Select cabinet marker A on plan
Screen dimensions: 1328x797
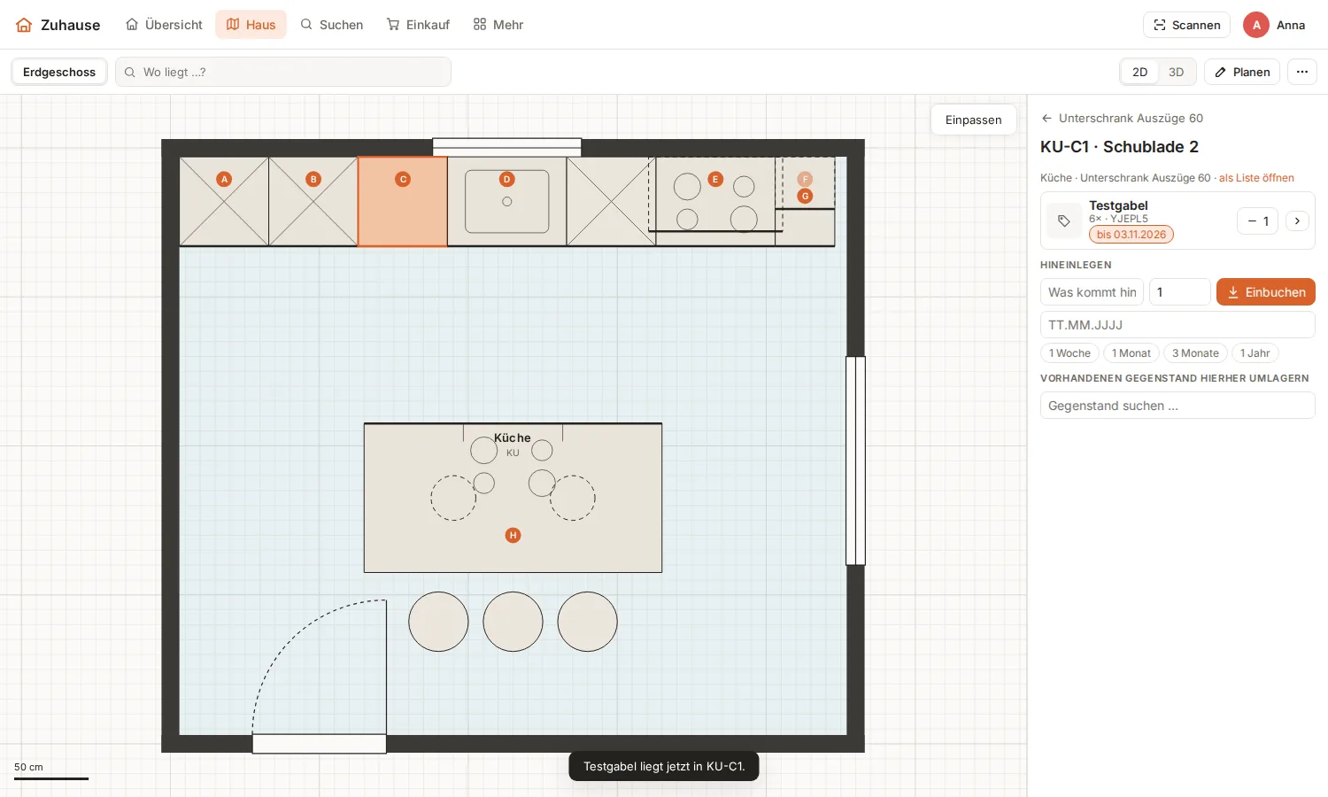pos(224,179)
